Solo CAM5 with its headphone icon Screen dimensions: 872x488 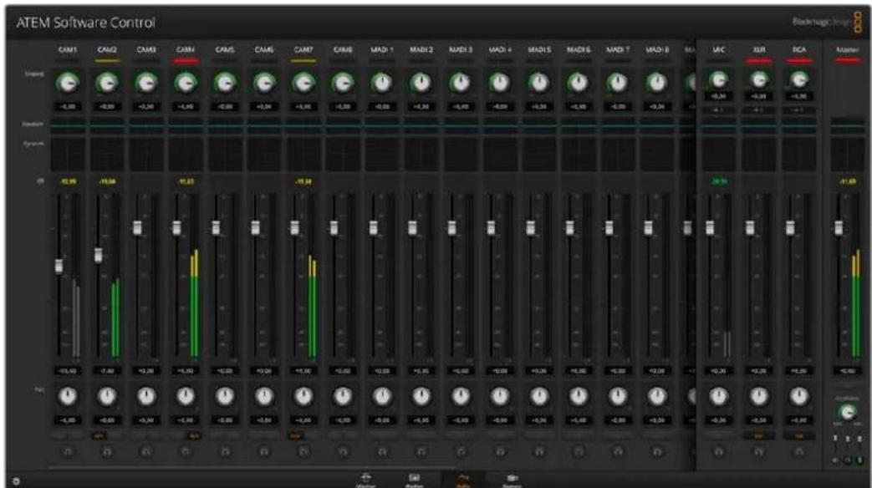tap(225, 452)
